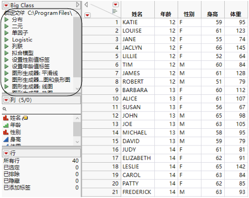Click the columns list scroll down arrow
The height and width of the screenshot is (198, 249).
[77, 142]
